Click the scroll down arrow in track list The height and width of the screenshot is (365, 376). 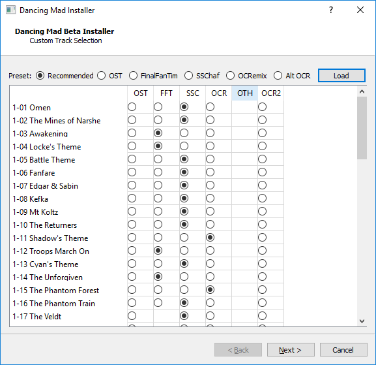(x=362, y=321)
